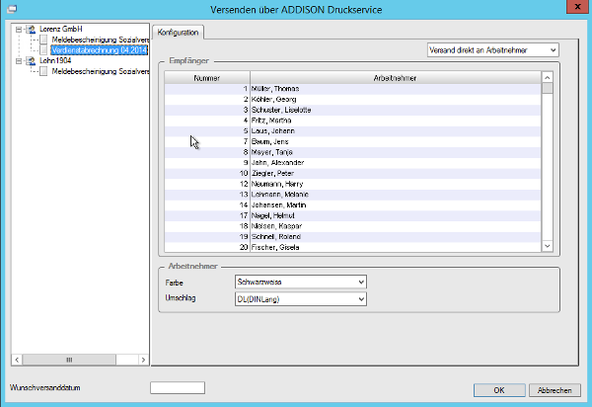Select Meldebescheinigung entry under Lohn1904

(101, 71)
